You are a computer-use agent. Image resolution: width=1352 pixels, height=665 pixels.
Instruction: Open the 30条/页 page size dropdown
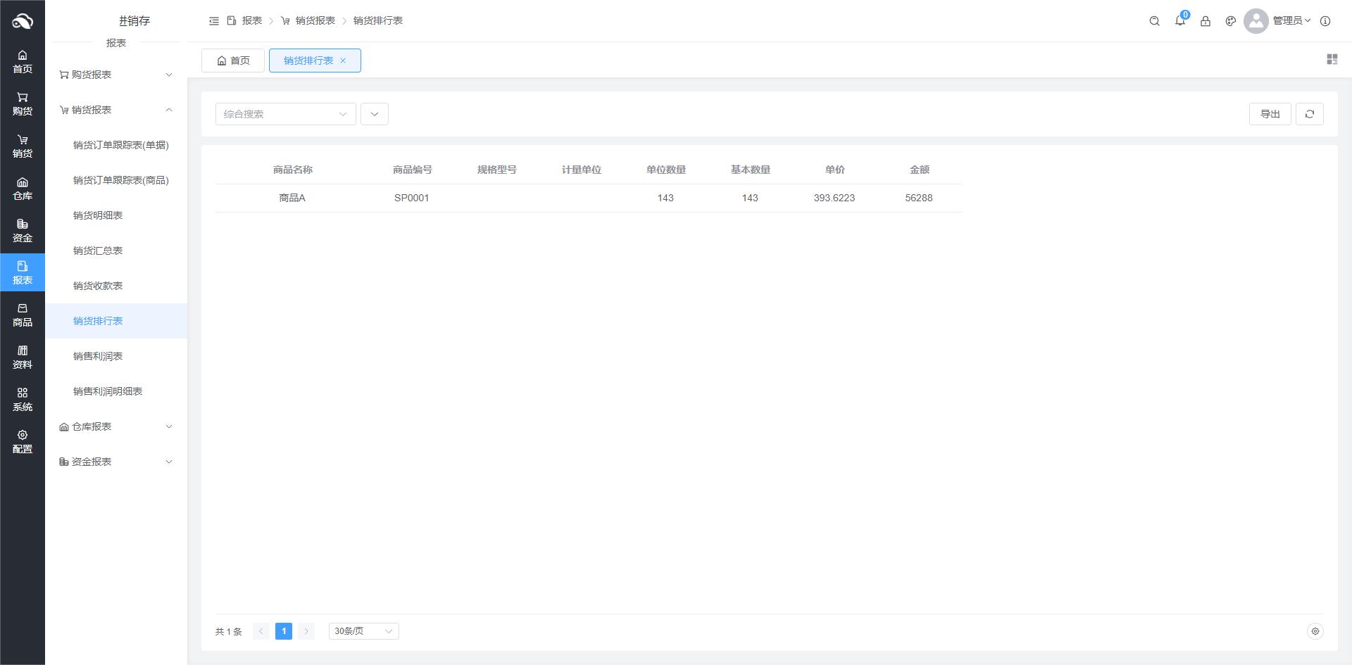363,631
